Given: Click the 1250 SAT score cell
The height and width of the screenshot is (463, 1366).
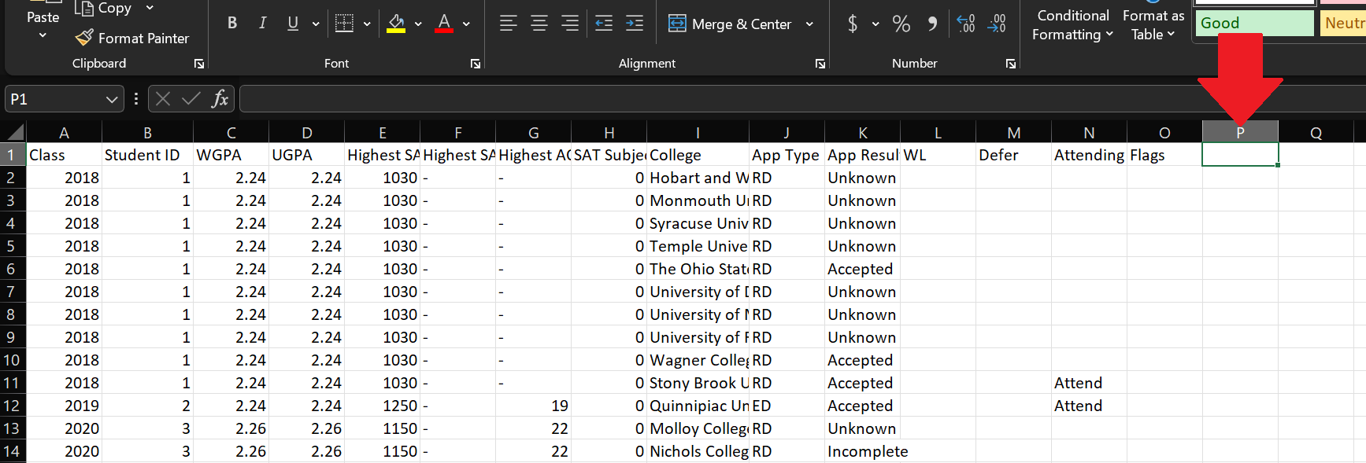Looking at the screenshot, I should coord(382,406).
